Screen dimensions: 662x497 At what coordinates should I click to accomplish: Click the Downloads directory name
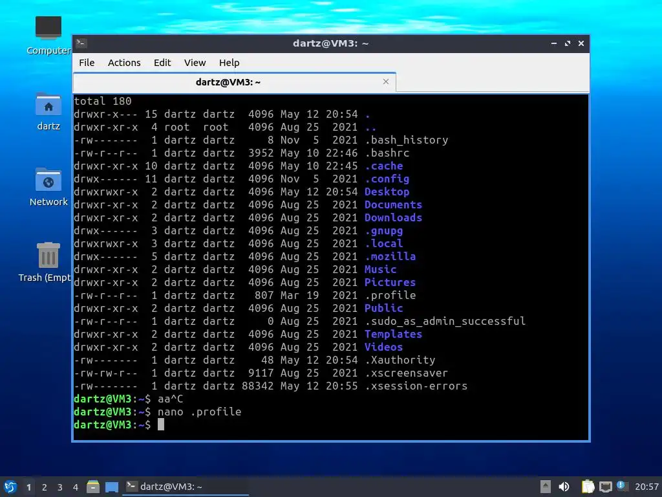[x=394, y=217]
